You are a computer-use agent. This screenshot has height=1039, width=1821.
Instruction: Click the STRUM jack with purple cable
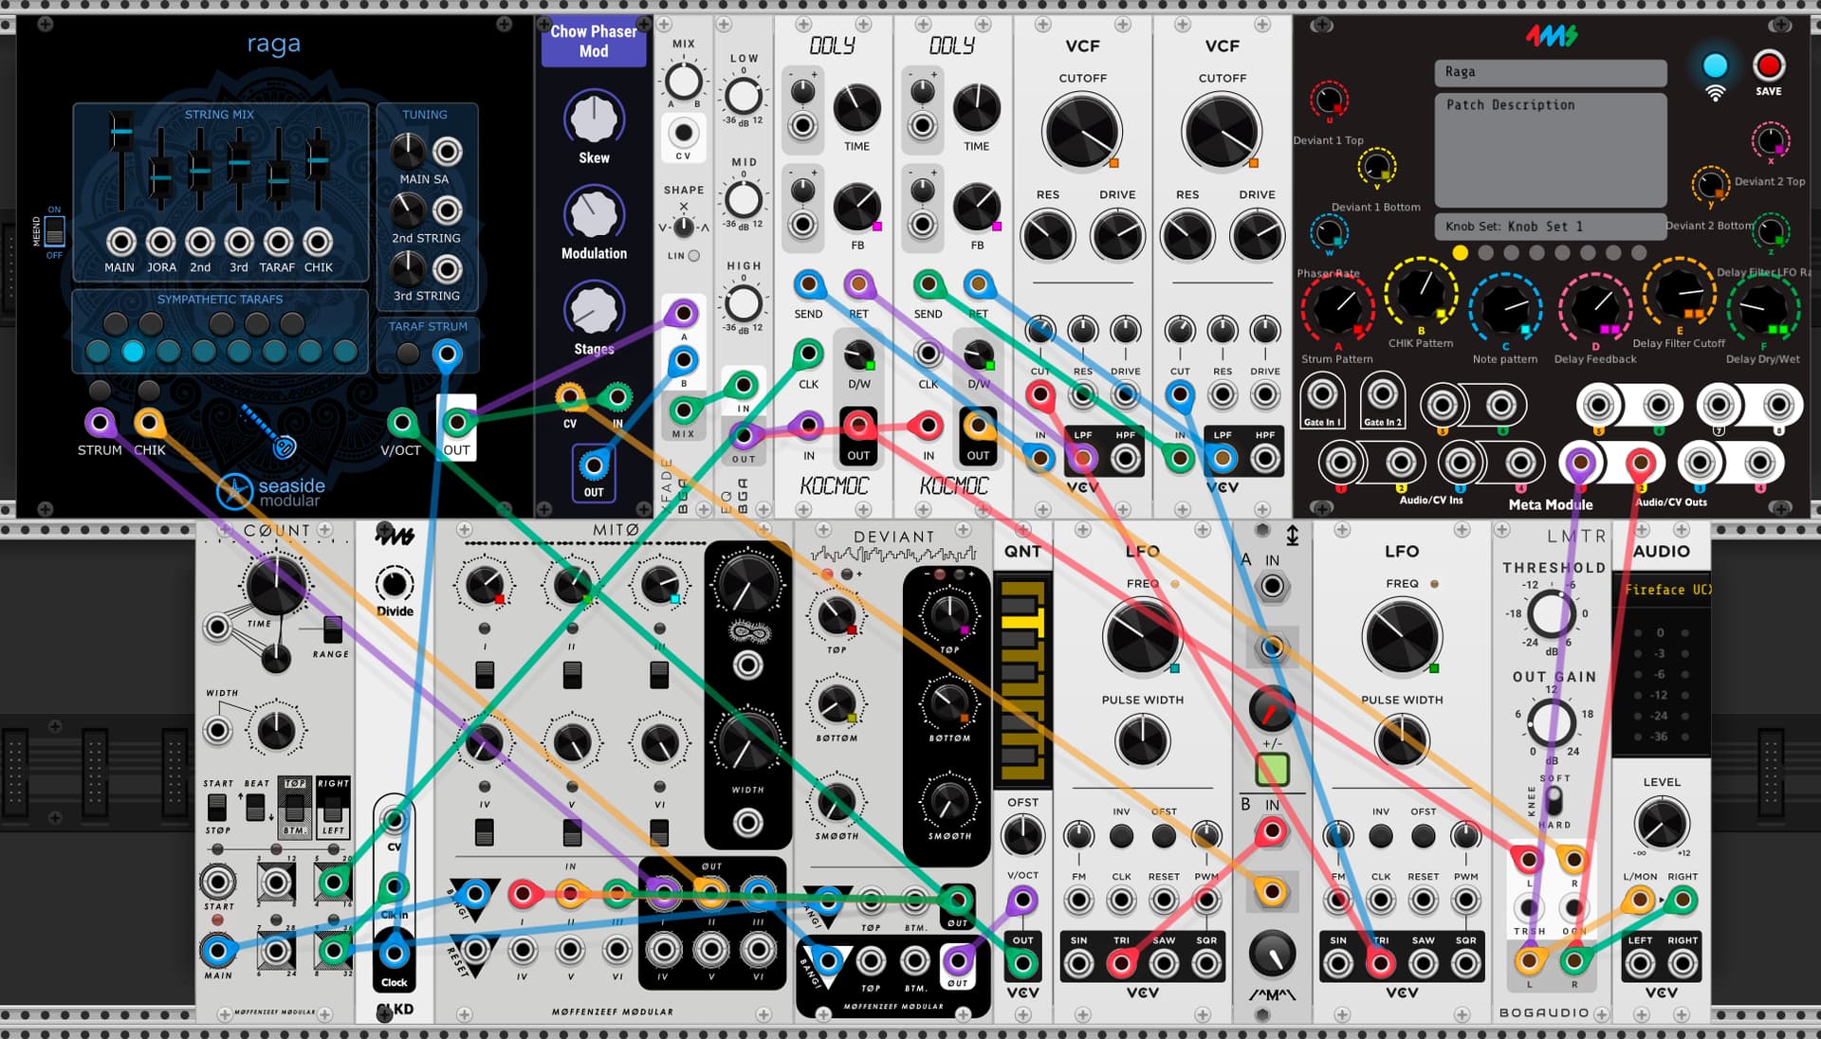coord(100,423)
